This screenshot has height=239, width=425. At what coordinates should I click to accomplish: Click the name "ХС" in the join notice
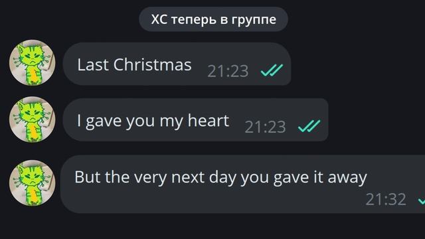(159, 19)
